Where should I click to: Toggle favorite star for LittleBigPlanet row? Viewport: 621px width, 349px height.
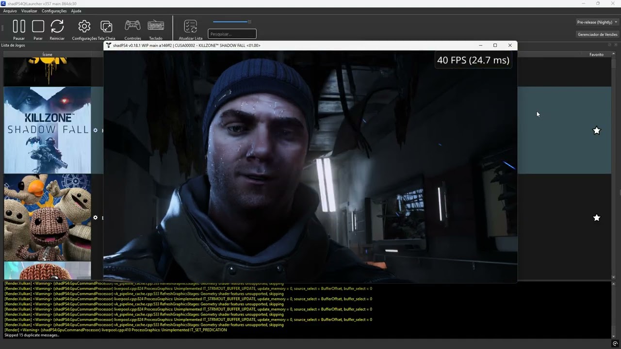(x=597, y=218)
